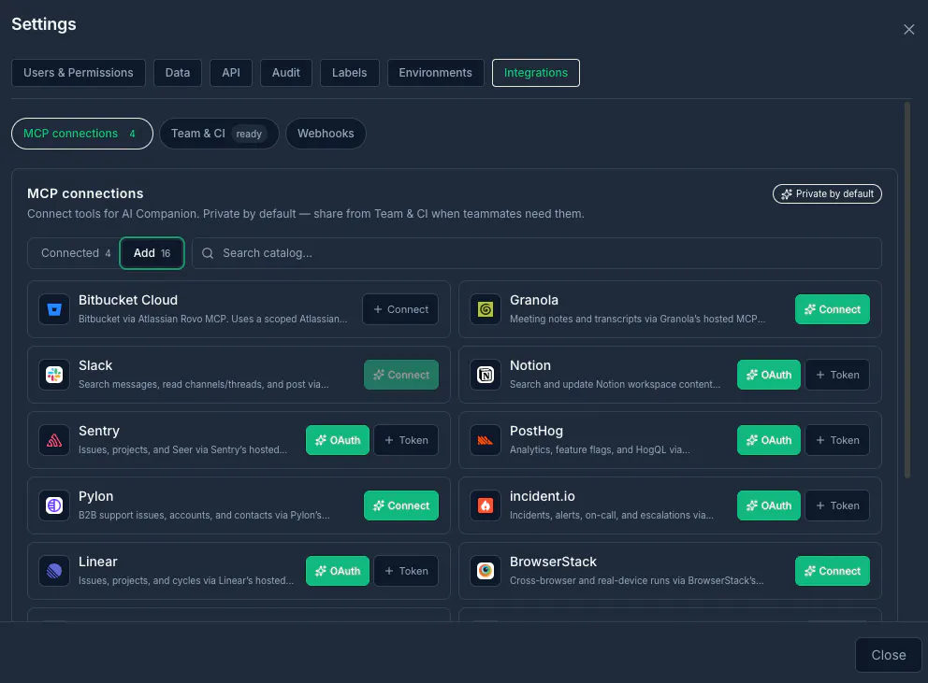Connect the BrowserStack integration

pos(833,571)
